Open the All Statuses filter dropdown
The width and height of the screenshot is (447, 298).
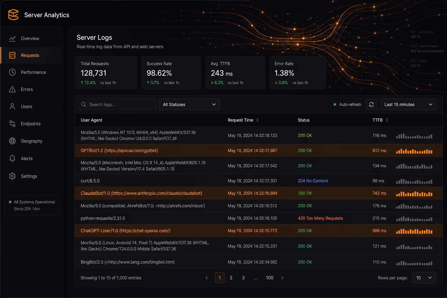click(x=189, y=104)
